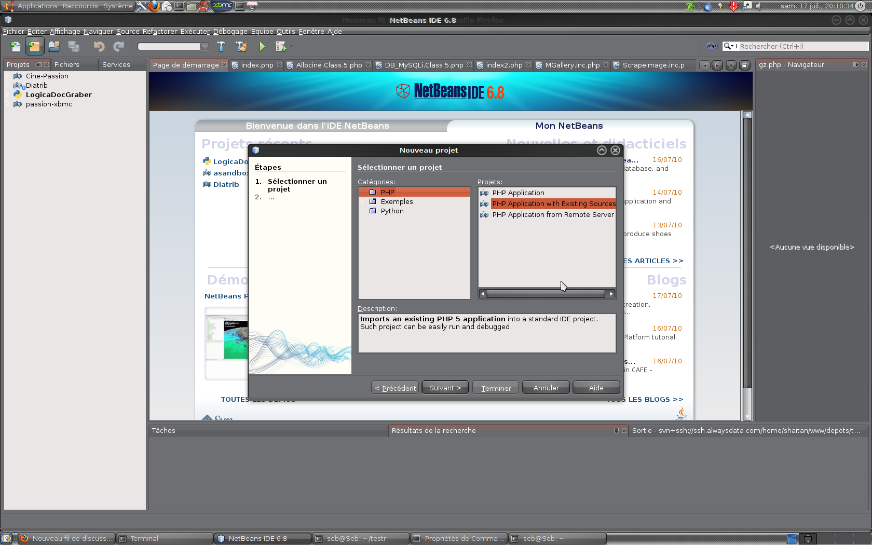Click the Clean and Build broom icon
This screenshot has height=545, width=872.
(241, 47)
